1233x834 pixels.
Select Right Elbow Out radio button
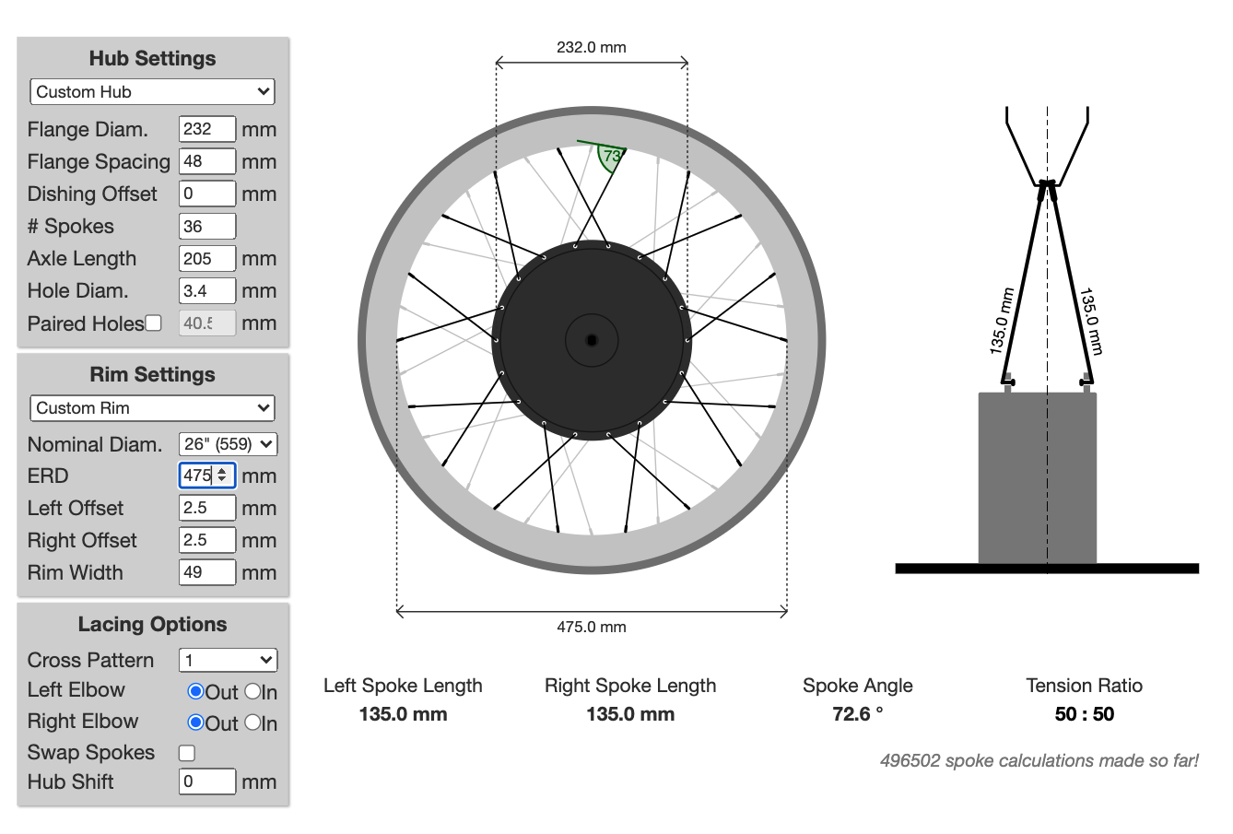click(x=195, y=722)
